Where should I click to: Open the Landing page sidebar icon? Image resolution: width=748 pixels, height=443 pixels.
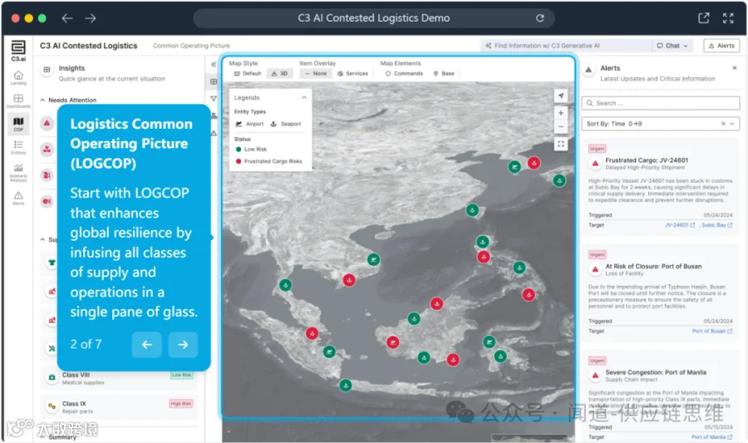(x=18, y=77)
